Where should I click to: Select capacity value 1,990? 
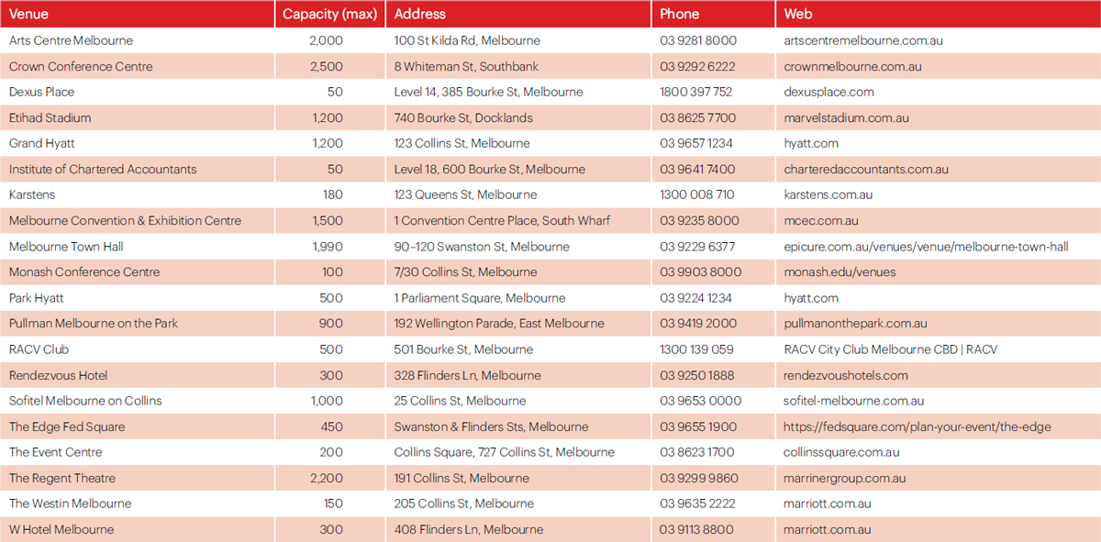coord(328,247)
